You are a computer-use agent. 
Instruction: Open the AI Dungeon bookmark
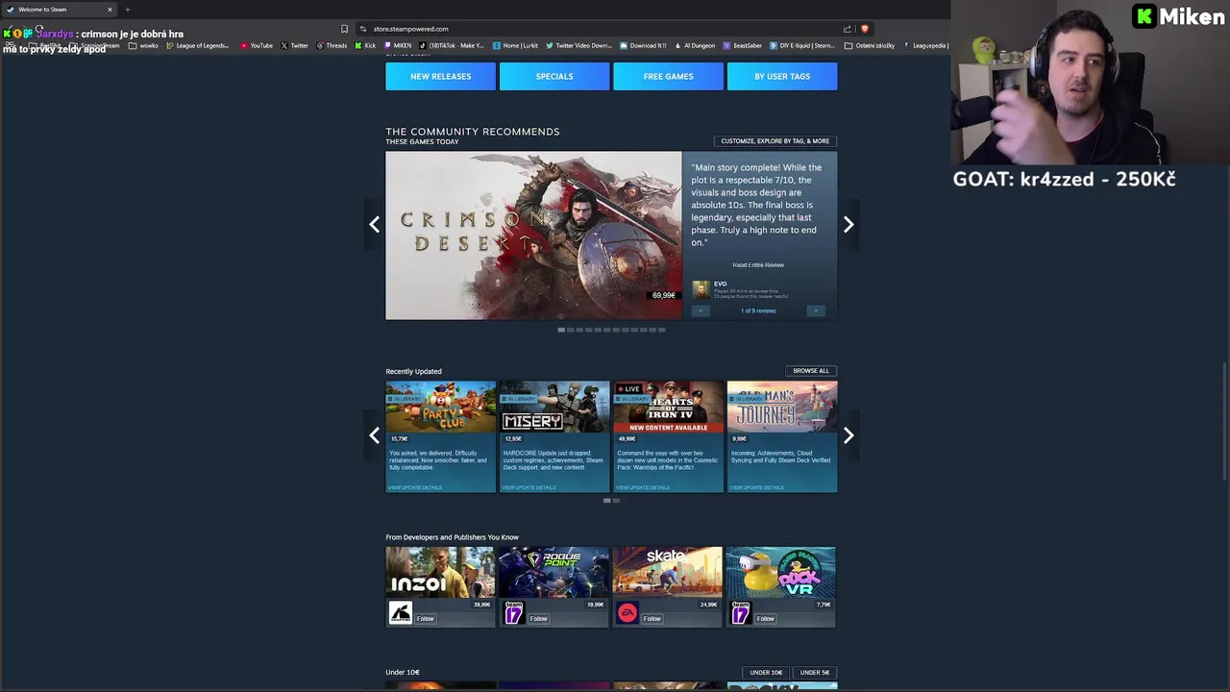point(695,45)
